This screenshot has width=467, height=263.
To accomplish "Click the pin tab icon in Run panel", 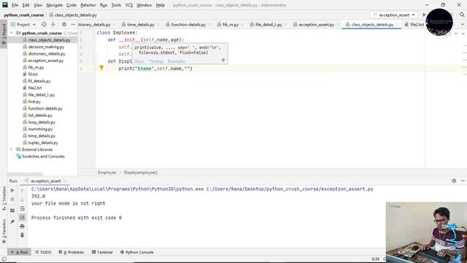I will [12, 221].
